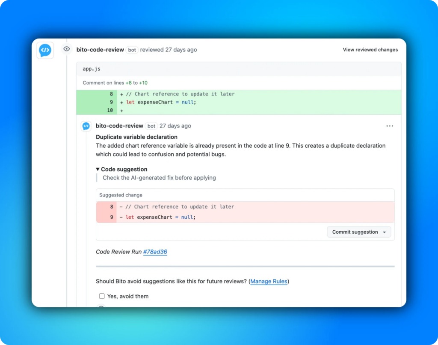Open the Manage Rules link
Screen dimensions: 438x345
(269, 281)
